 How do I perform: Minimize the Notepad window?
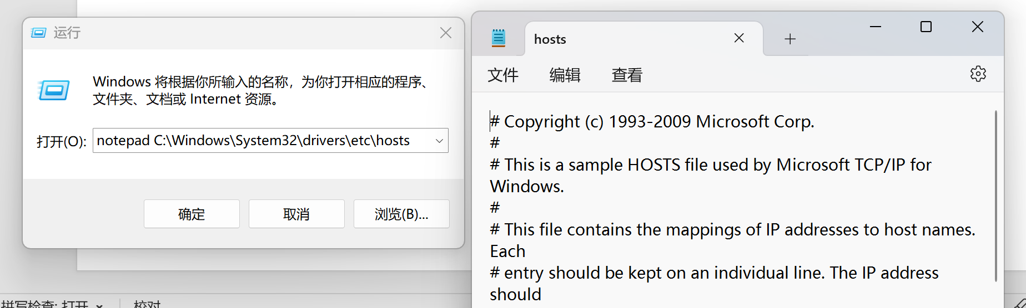click(876, 27)
